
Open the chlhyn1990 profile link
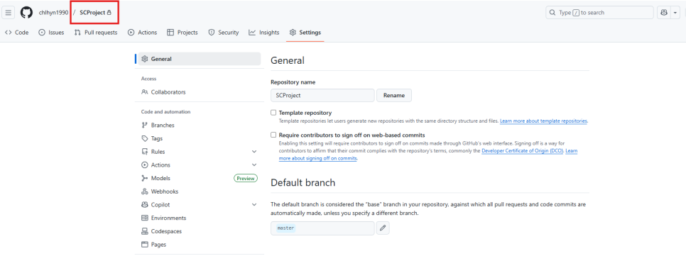(53, 13)
